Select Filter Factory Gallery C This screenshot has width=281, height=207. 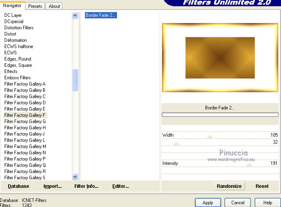25,96
